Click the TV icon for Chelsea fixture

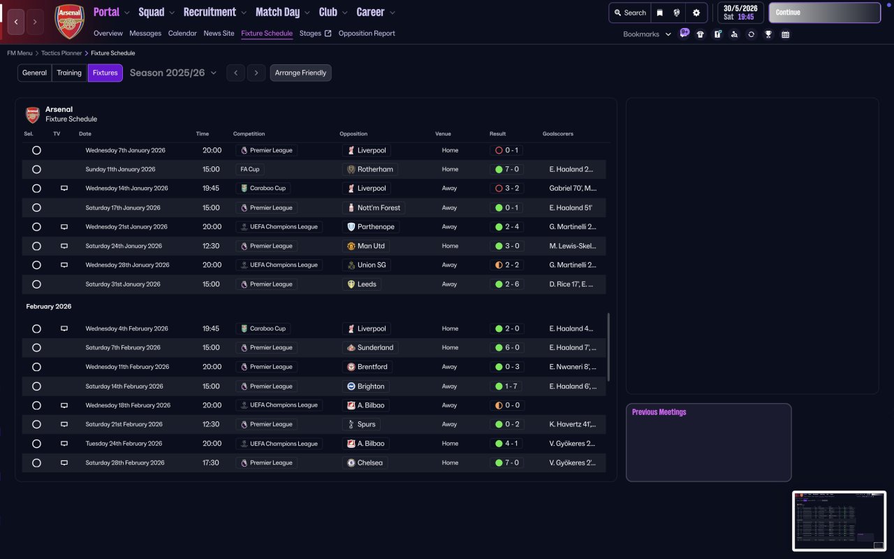tap(64, 463)
